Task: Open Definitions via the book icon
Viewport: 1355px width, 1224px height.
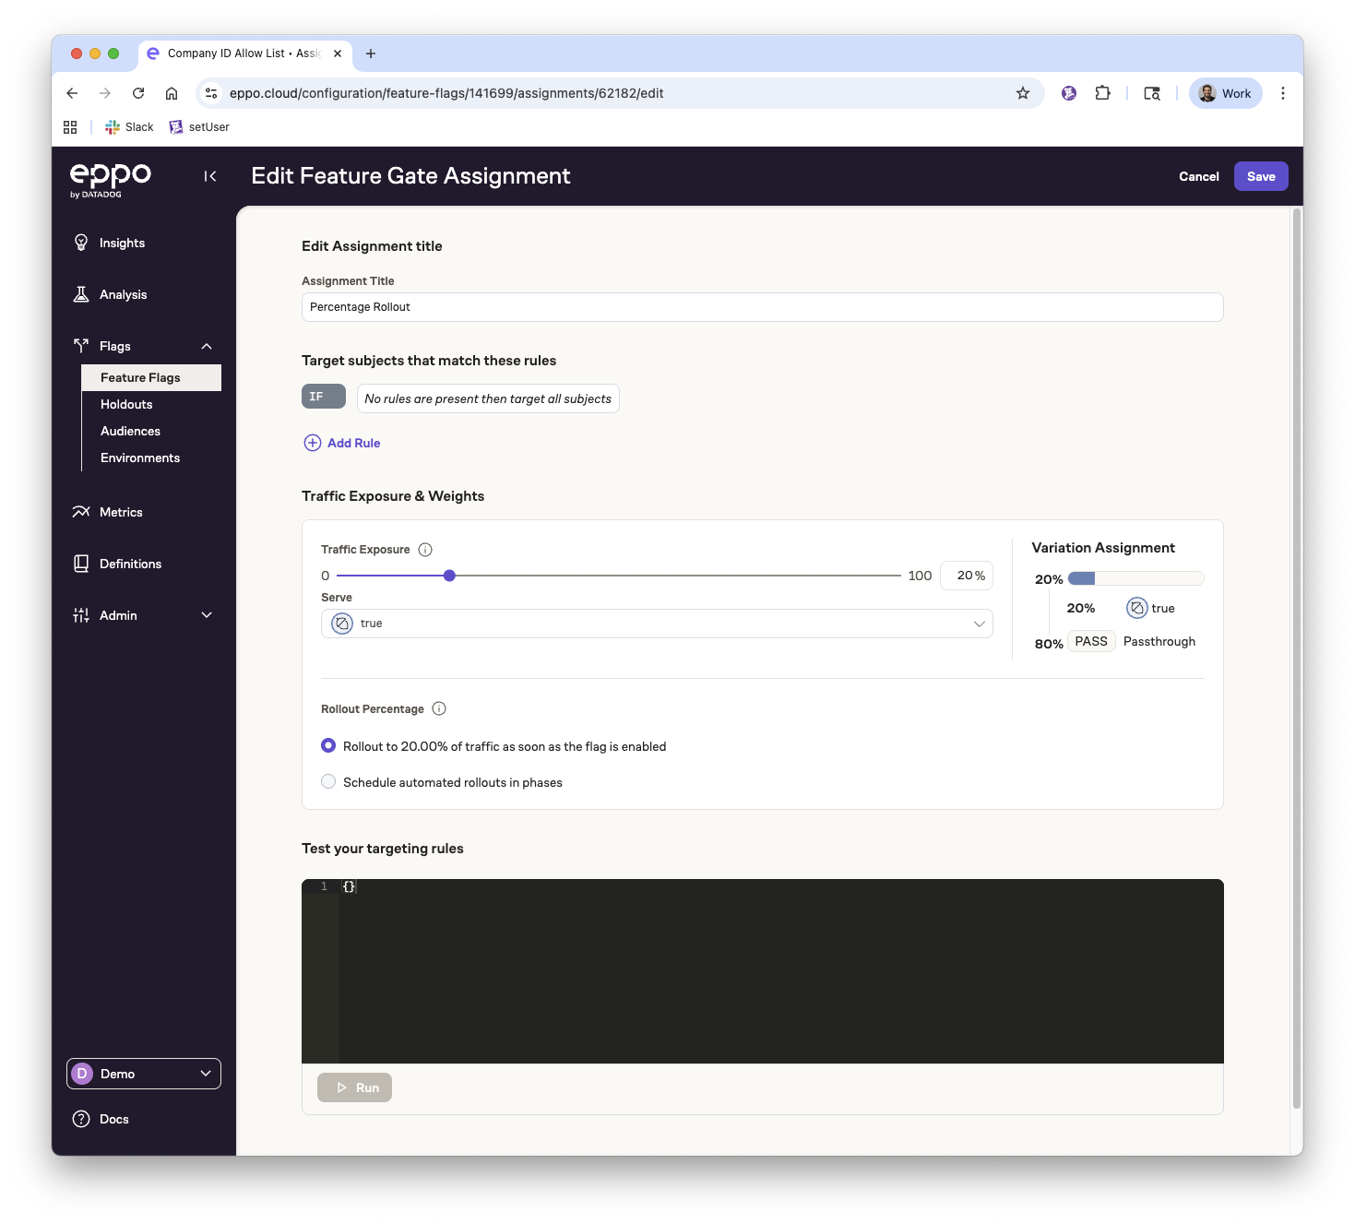Action: 81,564
